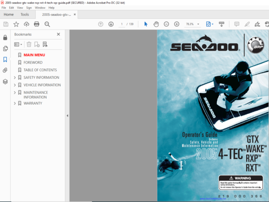Collapse the navigation pane arrow
Viewport: 269px width, 202px height.
pos(67,116)
